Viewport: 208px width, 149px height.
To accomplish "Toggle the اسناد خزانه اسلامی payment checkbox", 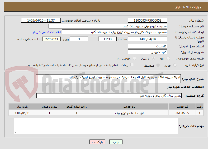I will 132,64.
